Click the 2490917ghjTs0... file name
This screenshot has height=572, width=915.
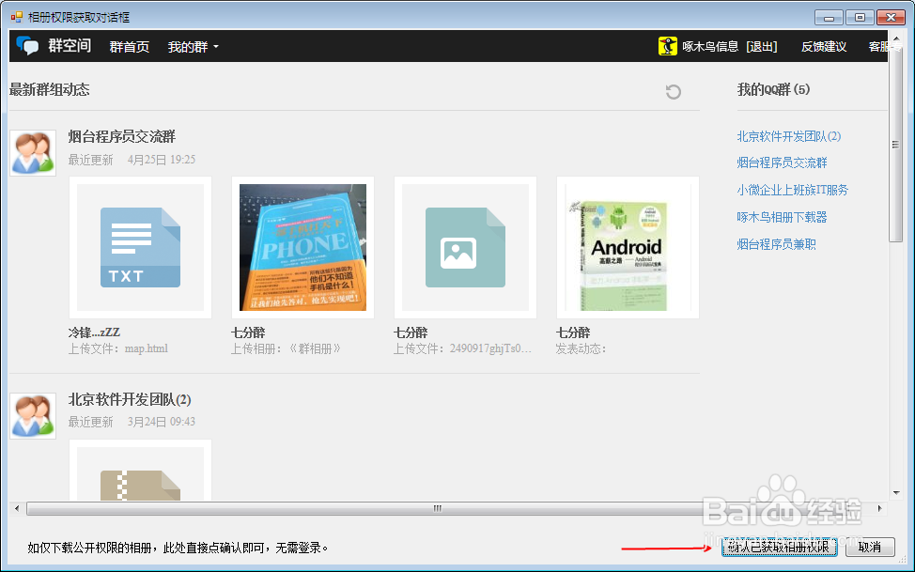click(x=490, y=348)
